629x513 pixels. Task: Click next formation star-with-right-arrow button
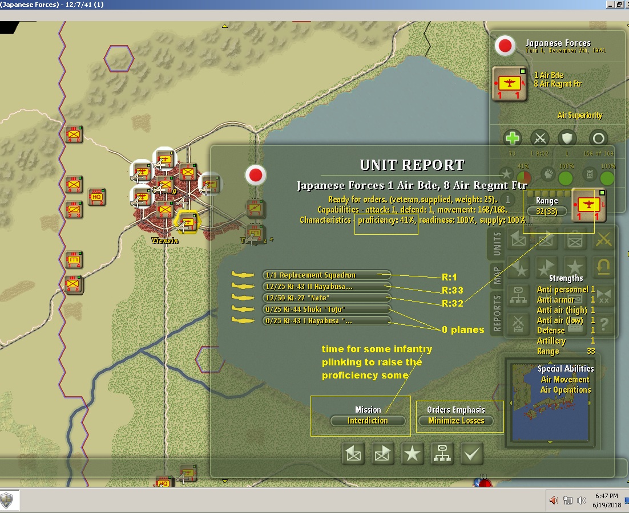546,267
